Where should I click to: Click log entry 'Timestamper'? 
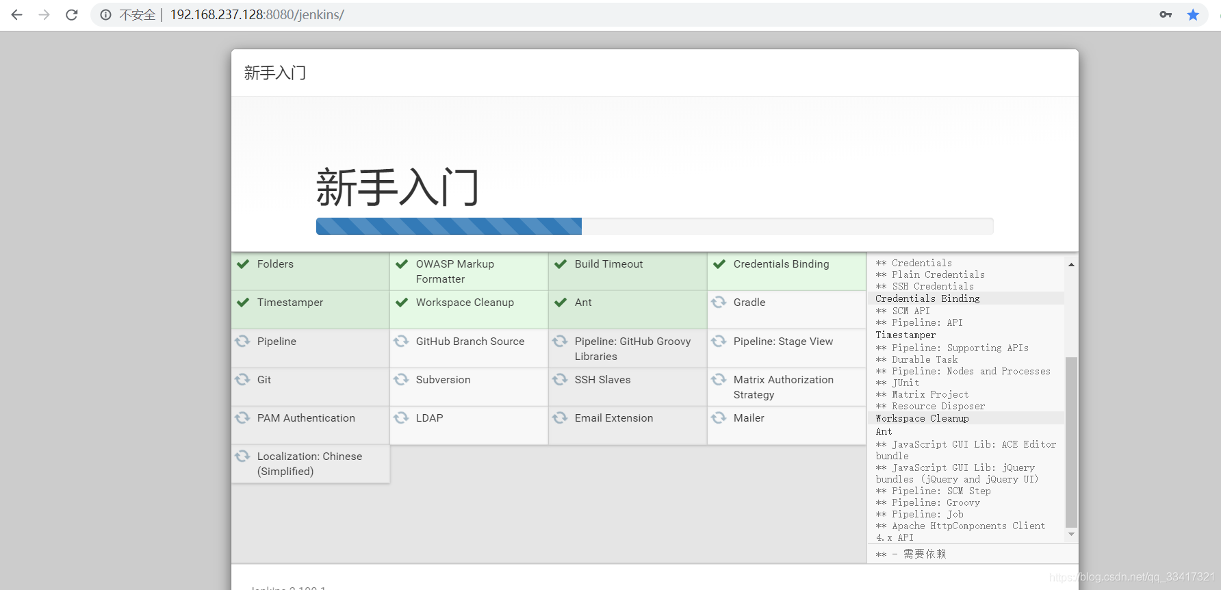[905, 335]
